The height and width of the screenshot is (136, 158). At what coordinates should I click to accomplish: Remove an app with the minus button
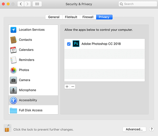[73, 86]
